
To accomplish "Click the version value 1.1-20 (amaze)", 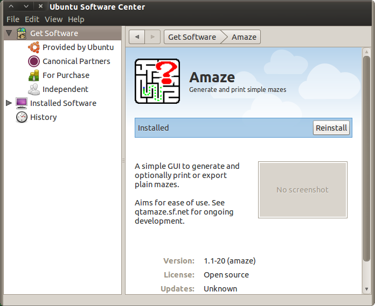I will (x=230, y=261).
